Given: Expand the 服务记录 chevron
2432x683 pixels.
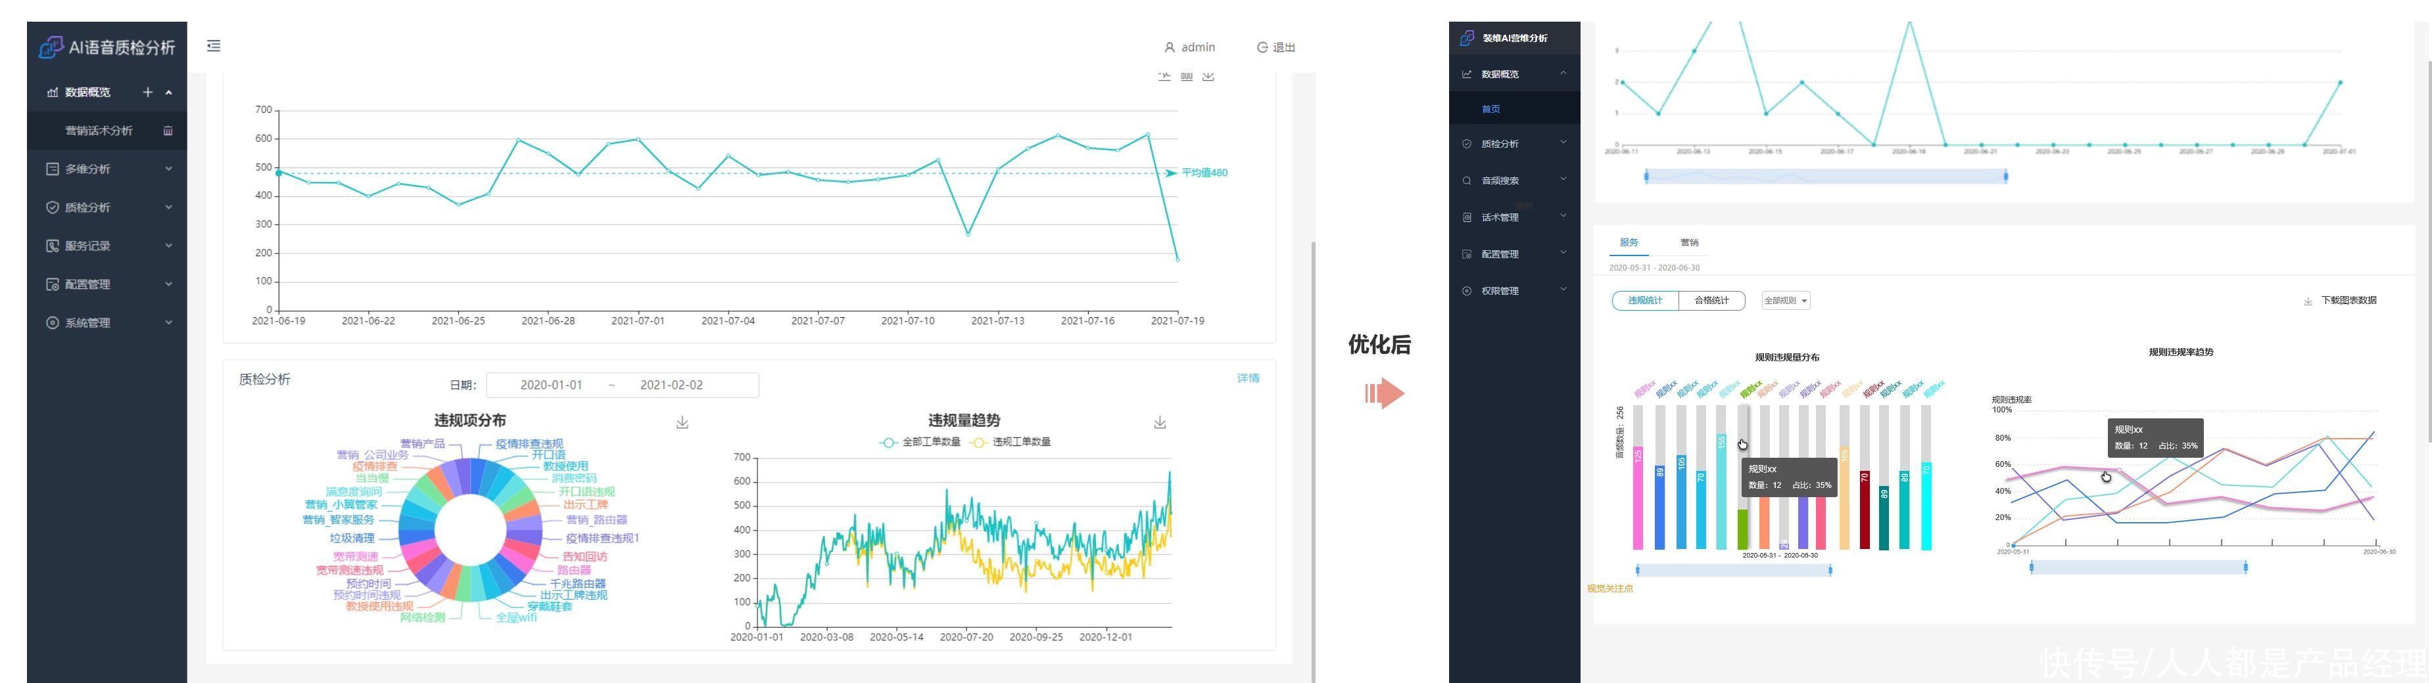Looking at the screenshot, I should point(169,245).
